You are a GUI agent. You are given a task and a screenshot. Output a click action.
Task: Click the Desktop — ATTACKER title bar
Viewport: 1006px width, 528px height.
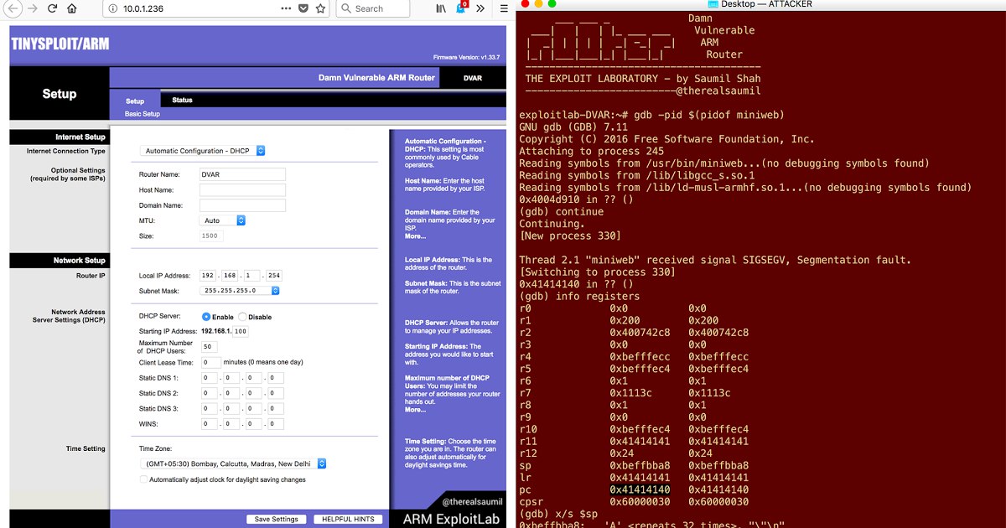[x=760, y=4]
